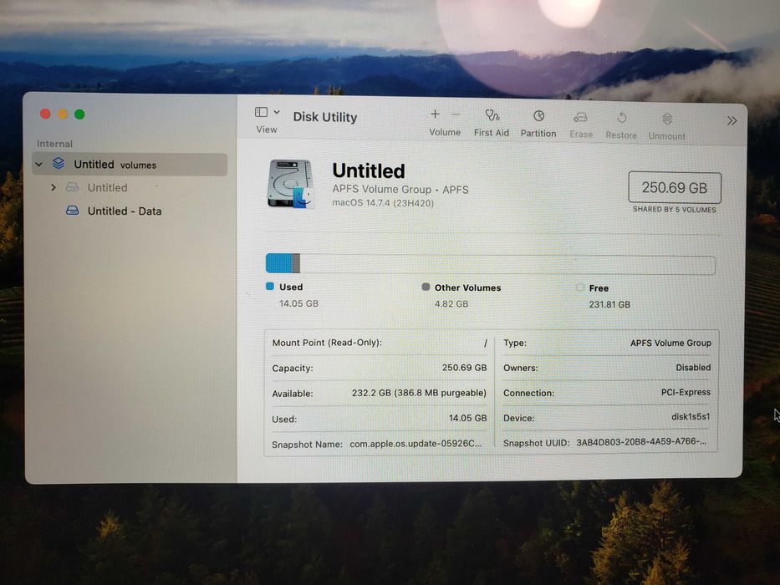
Task: Click the Unmount eject icon
Action: pos(668,119)
